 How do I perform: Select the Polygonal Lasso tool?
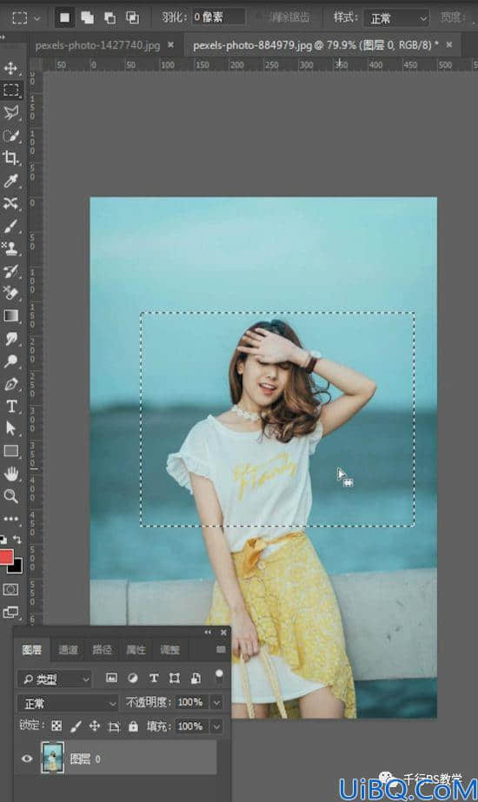(x=10, y=113)
